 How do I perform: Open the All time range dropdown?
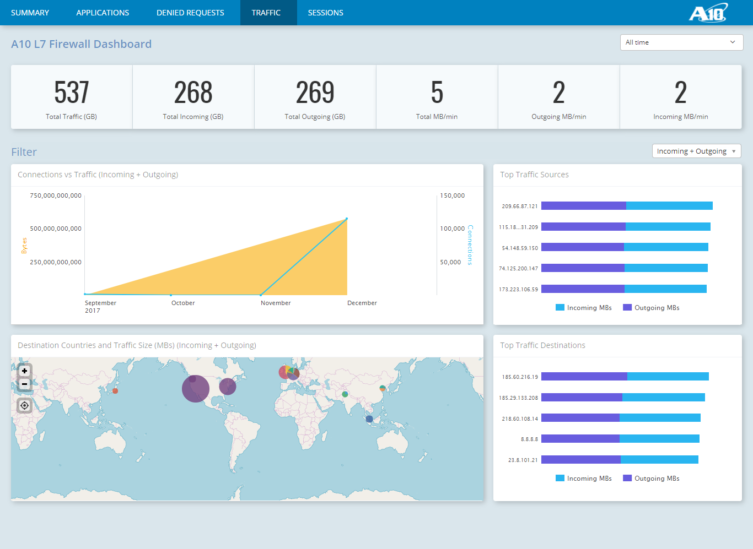(x=681, y=42)
